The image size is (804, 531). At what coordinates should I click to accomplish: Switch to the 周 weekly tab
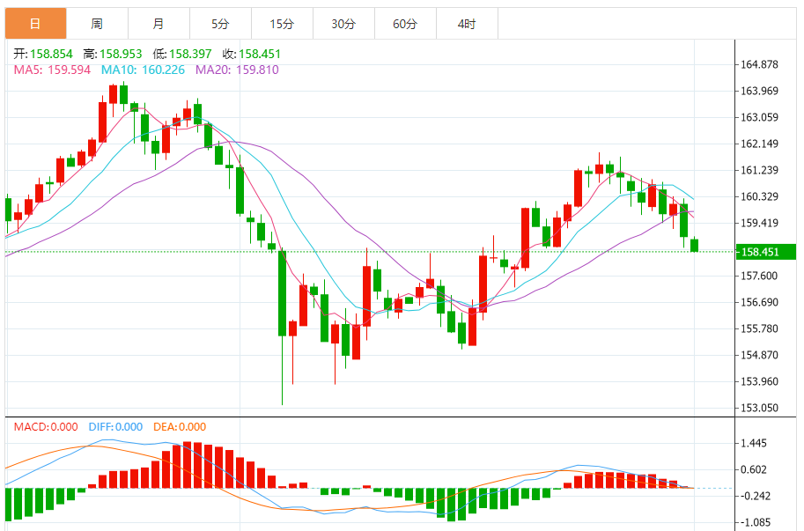tap(97, 24)
